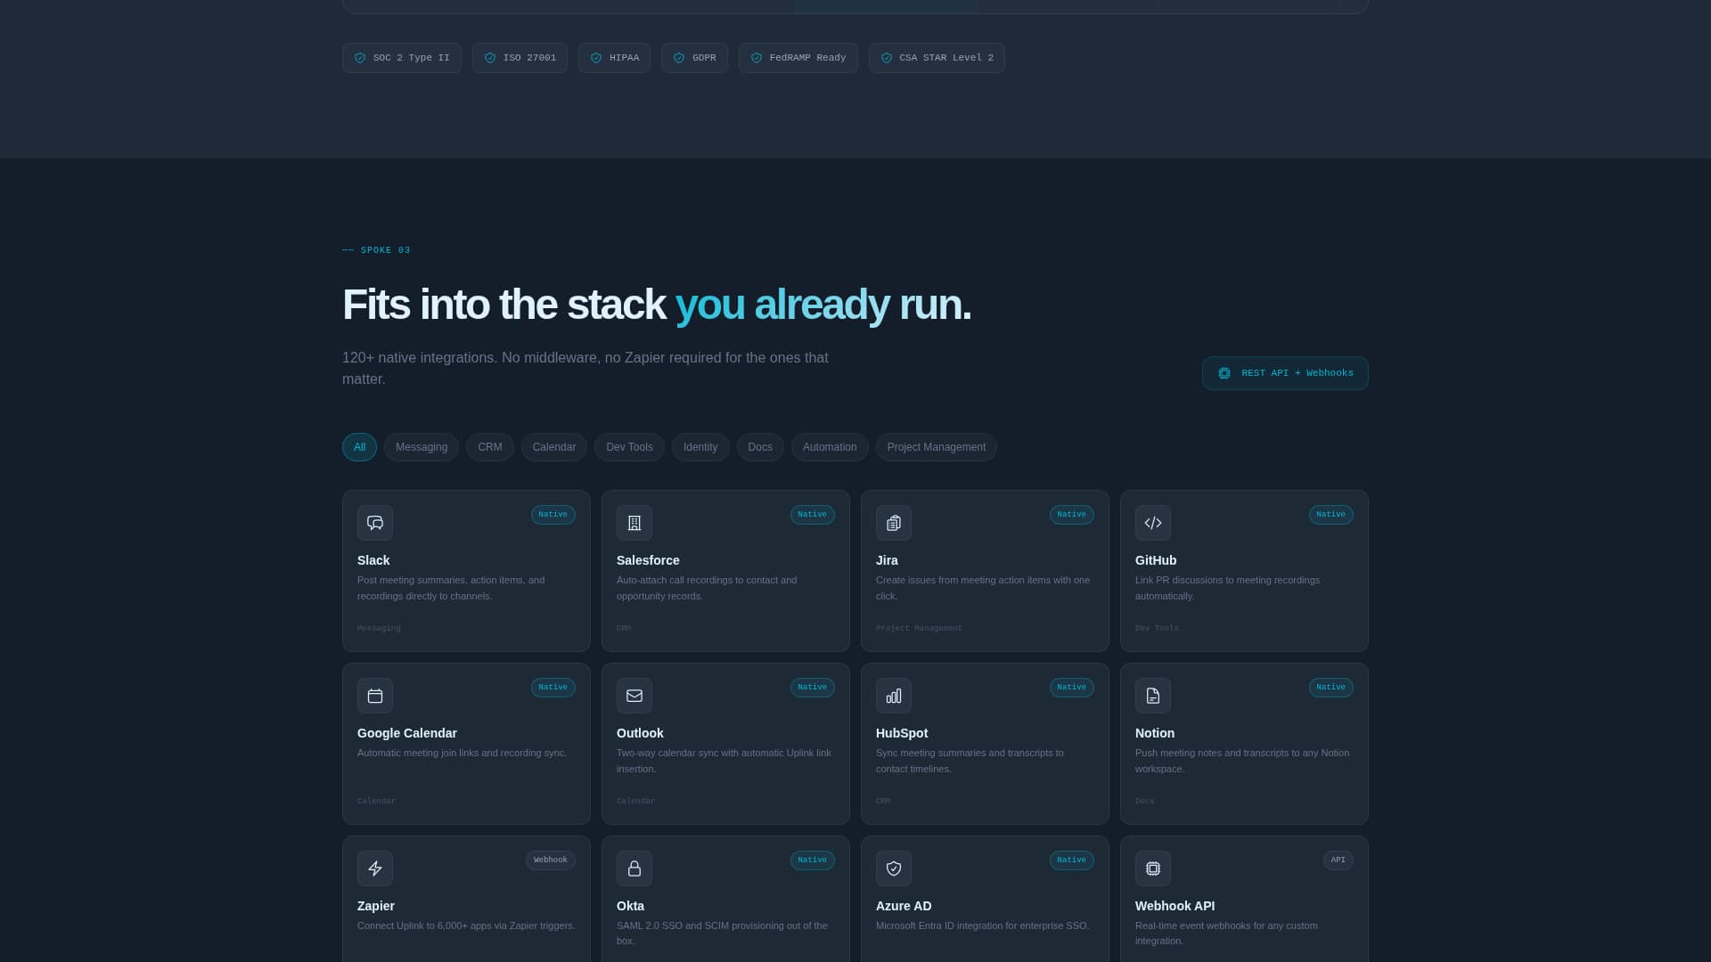This screenshot has height=962, width=1711.
Task: Click the Messaging tag on Slack card
Action: pos(379,629)
